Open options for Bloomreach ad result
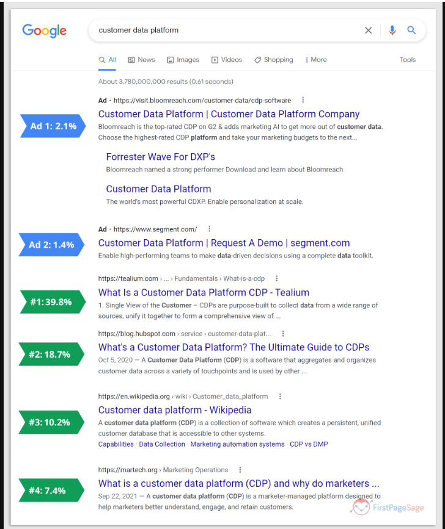The width and height of the screenshot is (445, 529). (303, 100)
